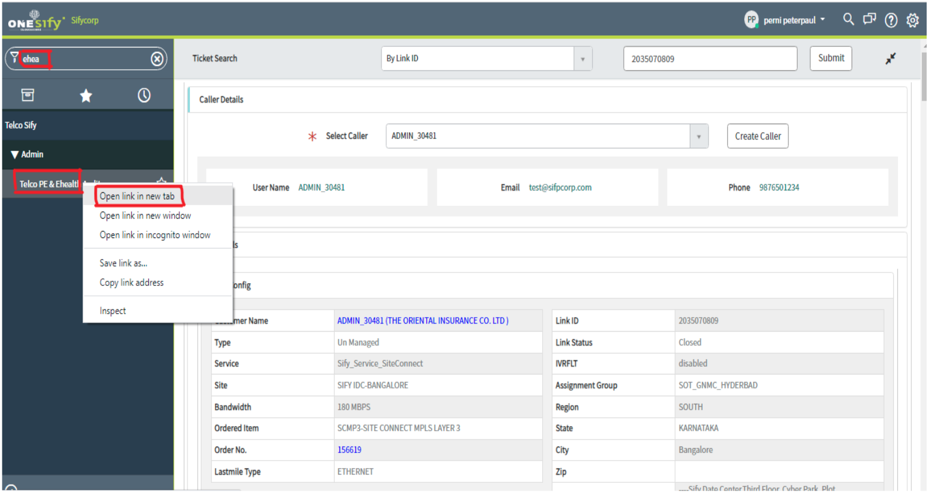Screen dimensions: 929x494
Task: Choose Copy link address
Action: tap(131, 282)
